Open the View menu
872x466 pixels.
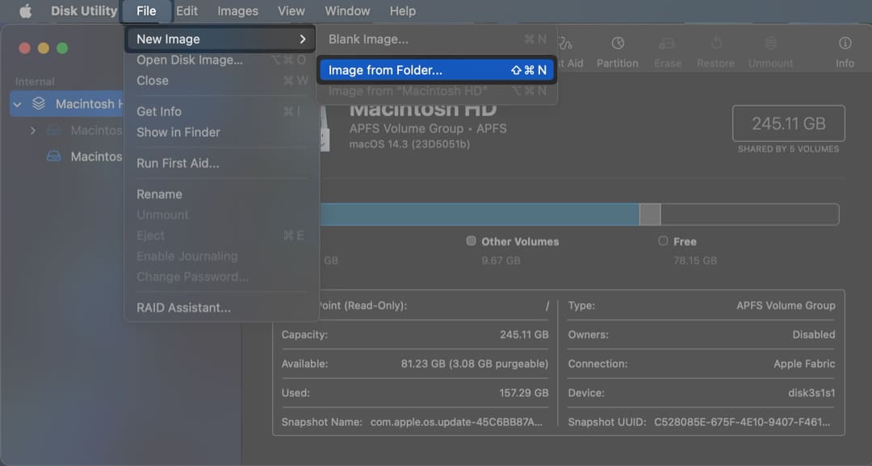[x=291, y=11]
